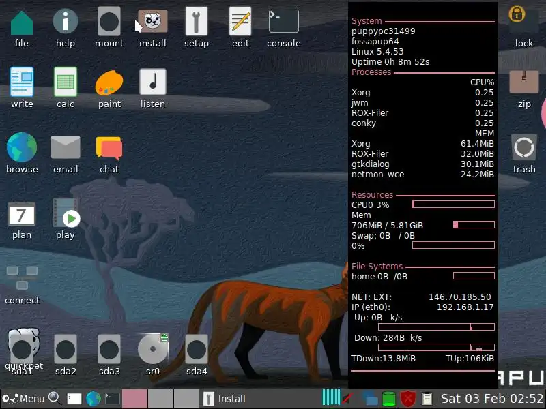Open the listen music player icon
Viewport: 546px width, 409px height.
tap(152, 82)
